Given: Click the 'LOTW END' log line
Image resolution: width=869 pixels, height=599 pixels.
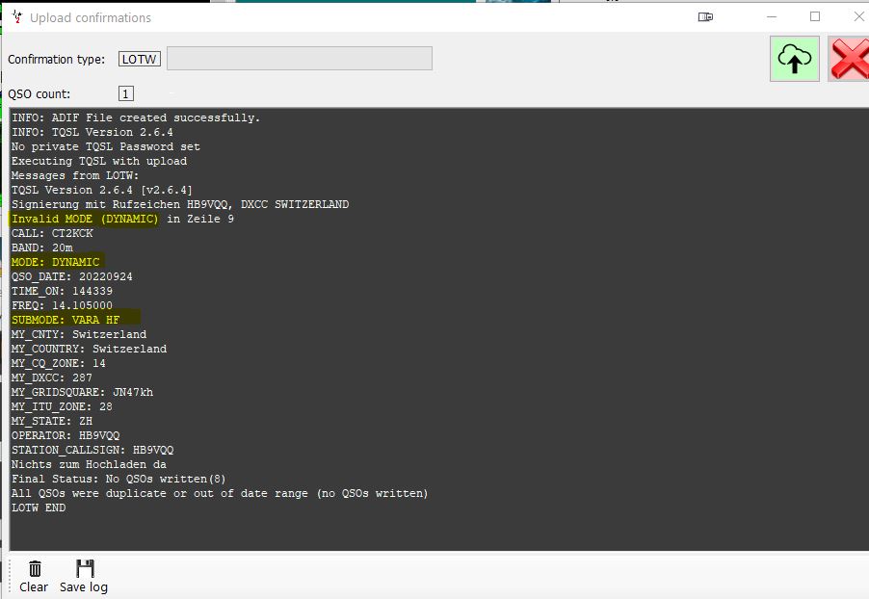Looking at the screenshot, I should click(39, 508).
